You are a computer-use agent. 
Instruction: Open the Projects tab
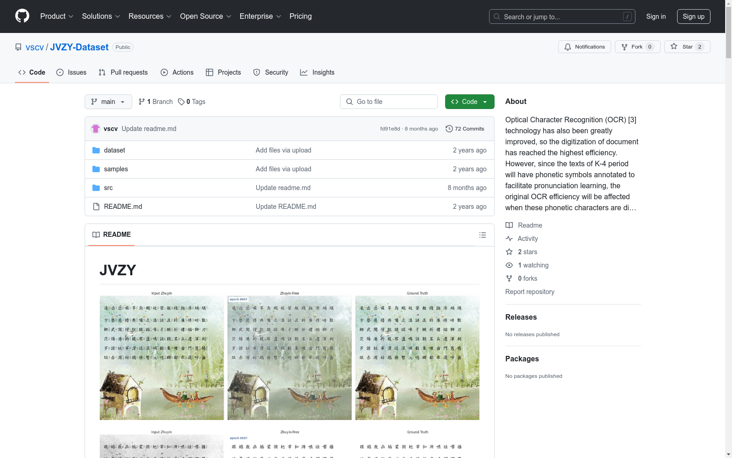[223, 72]
